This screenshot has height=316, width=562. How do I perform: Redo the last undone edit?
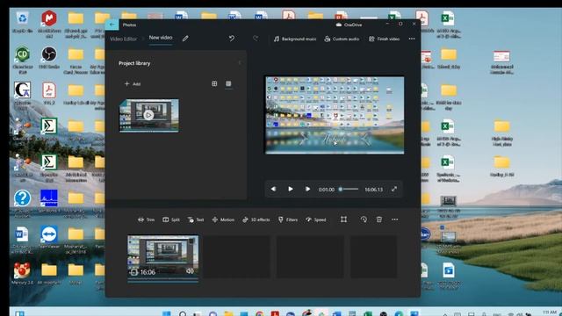pos(256,39)
